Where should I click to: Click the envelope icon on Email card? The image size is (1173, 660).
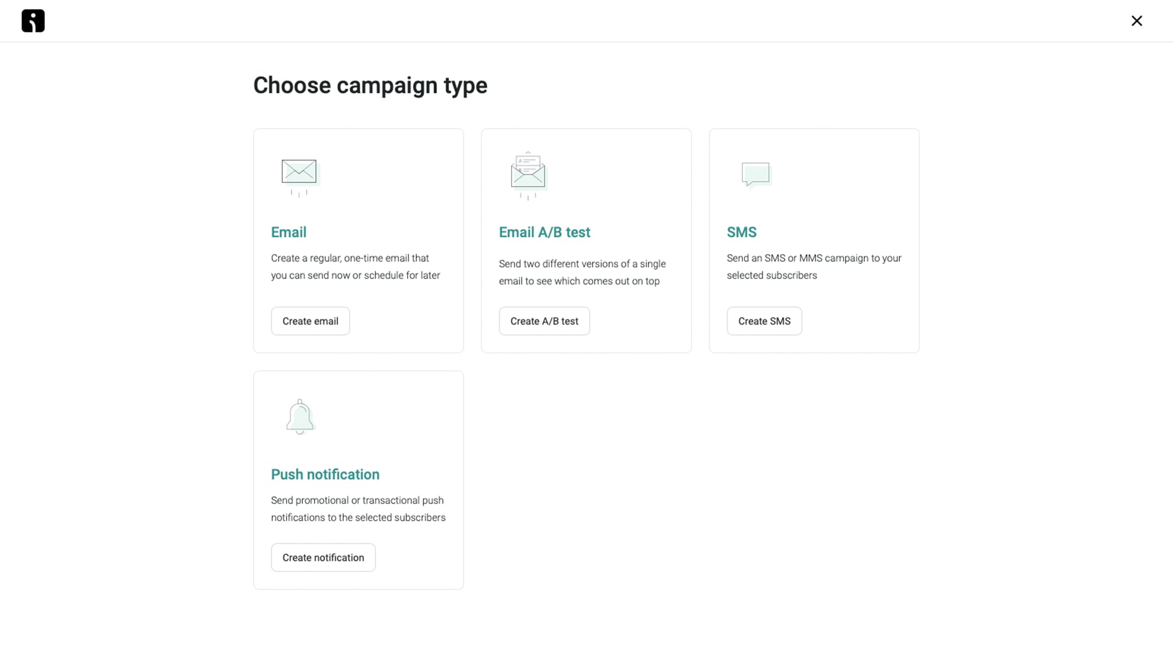pyautogui.click(x=300, y=177)
